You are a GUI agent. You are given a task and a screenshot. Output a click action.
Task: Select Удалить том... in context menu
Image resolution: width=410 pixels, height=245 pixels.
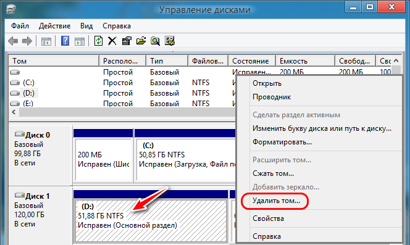tap(276, 201)
